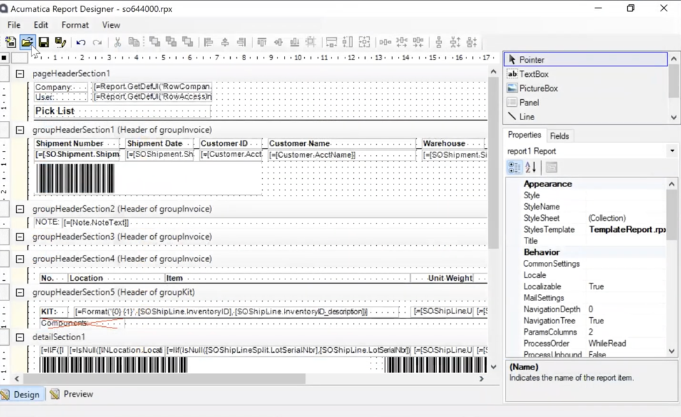Screen dimensions: 681x417
Task: Click the Save disk icon
Action: point(44,42)
